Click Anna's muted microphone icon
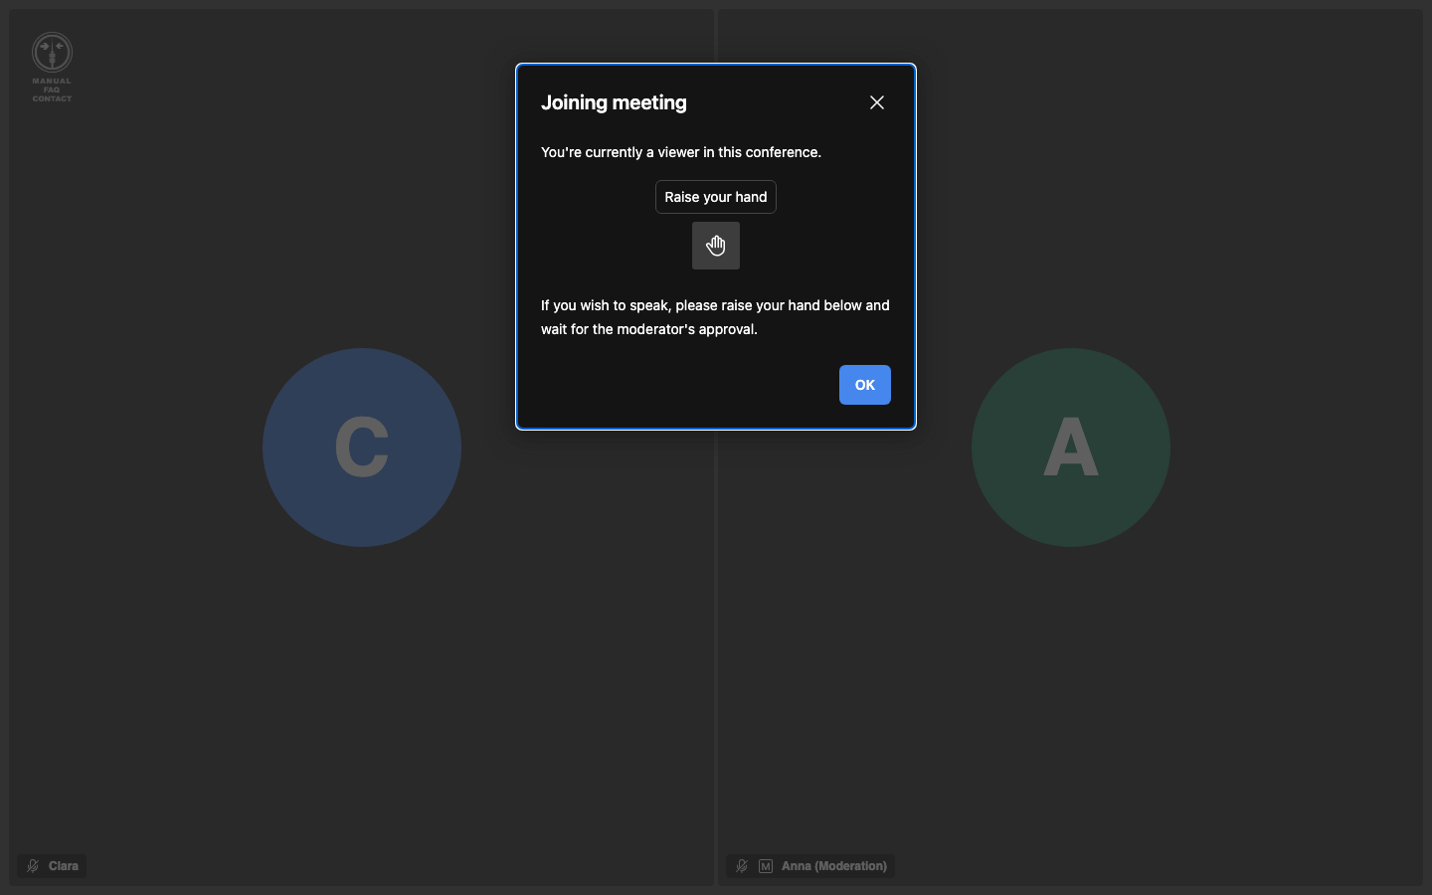 tap(742, 866)
